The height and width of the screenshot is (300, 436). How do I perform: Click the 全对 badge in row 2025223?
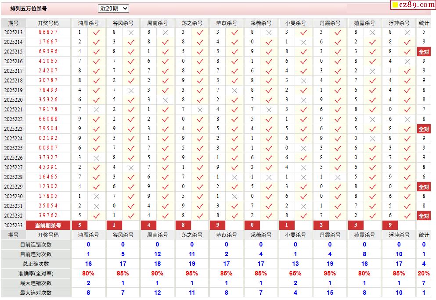(x=424, y=129)
